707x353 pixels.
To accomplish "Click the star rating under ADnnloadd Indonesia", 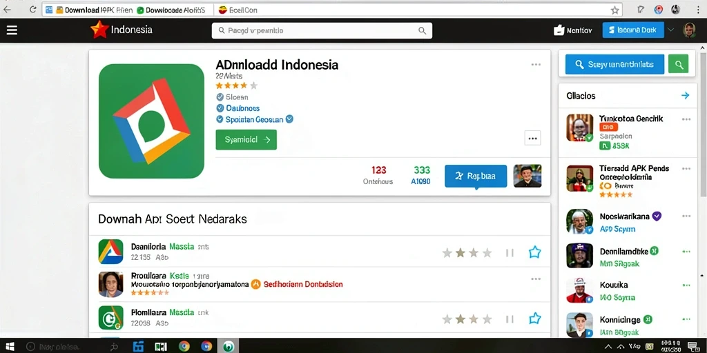I will (x=236, y=85).
